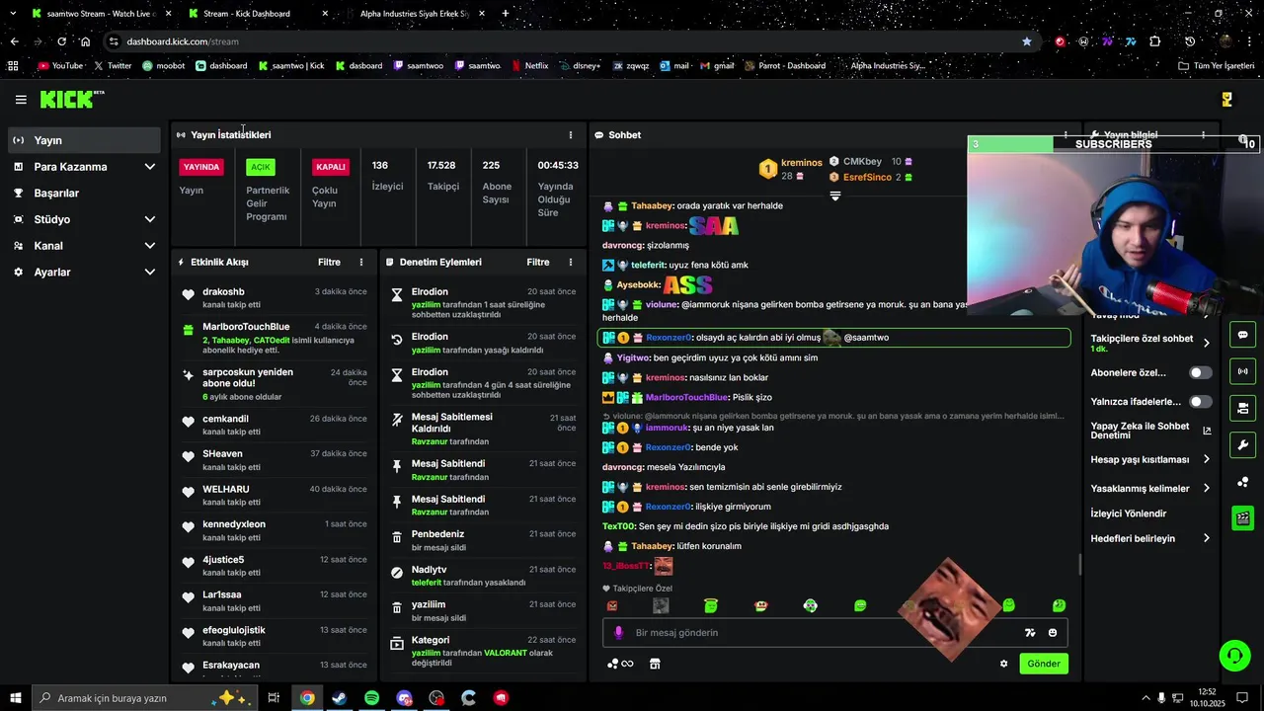This screenshot has width=1264, height=711.
Task: Click Windows taskbar search box
Action: tap(144, 698)
